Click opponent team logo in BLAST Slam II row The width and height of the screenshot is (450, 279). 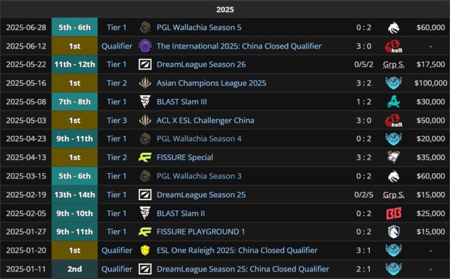tap(393, 213)
